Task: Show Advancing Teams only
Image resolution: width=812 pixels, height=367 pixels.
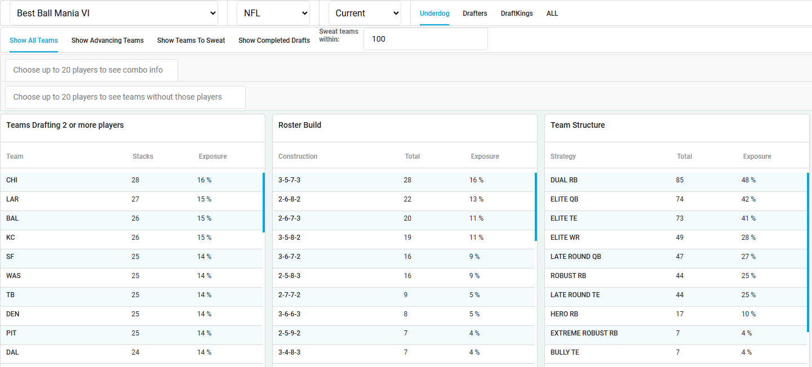Action: point(107,41)
